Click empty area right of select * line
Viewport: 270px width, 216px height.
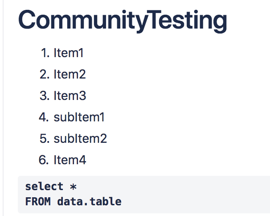click(178, 187)
